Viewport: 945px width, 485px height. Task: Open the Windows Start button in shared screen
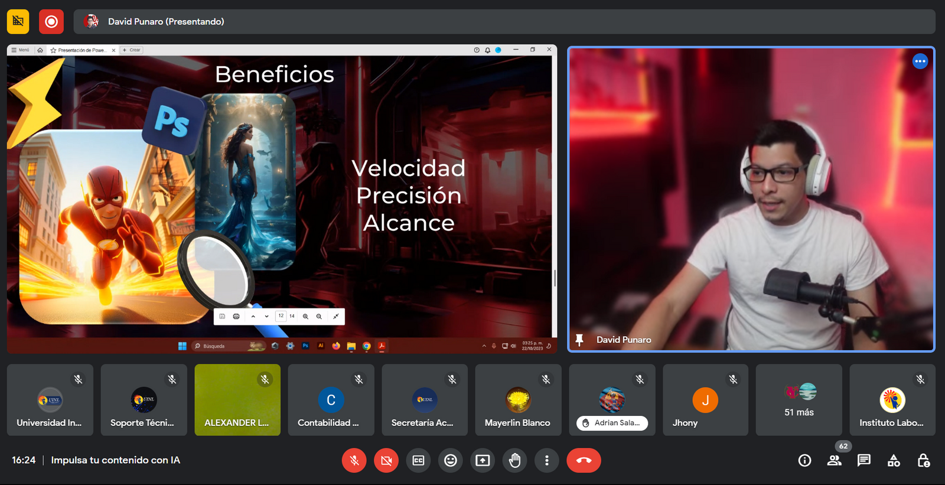coord(183,346)
